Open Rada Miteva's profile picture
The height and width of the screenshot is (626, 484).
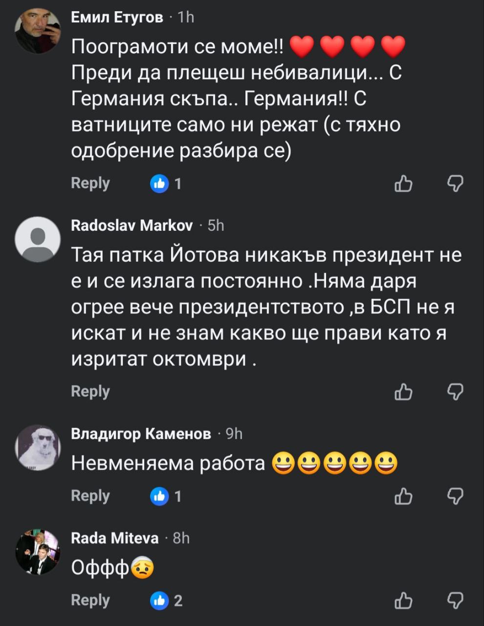[x=38, y=552]
